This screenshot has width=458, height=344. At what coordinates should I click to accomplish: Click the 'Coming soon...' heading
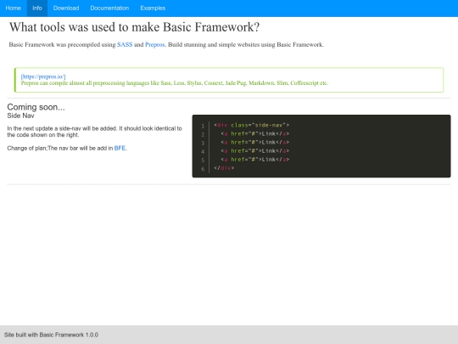click(x=36, y=107)
